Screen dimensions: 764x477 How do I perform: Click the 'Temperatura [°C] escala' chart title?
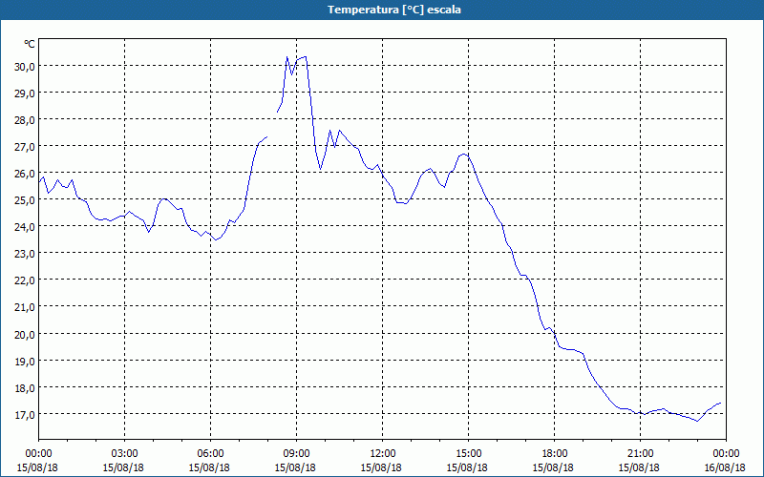point(394,10)
